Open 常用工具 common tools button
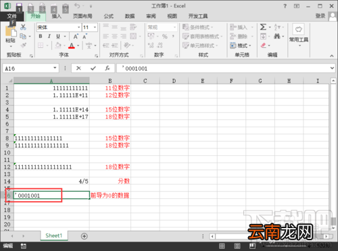Image resolution: width=338 pixels, height=251 pixels. coord(299,34)
